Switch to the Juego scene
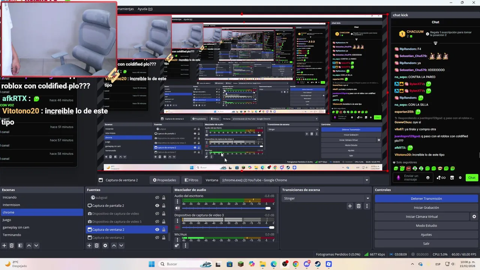The image size is (480, 270). [42, 220]
